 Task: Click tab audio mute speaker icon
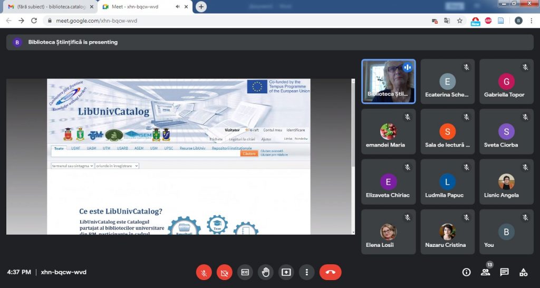[x=178, y=6]
